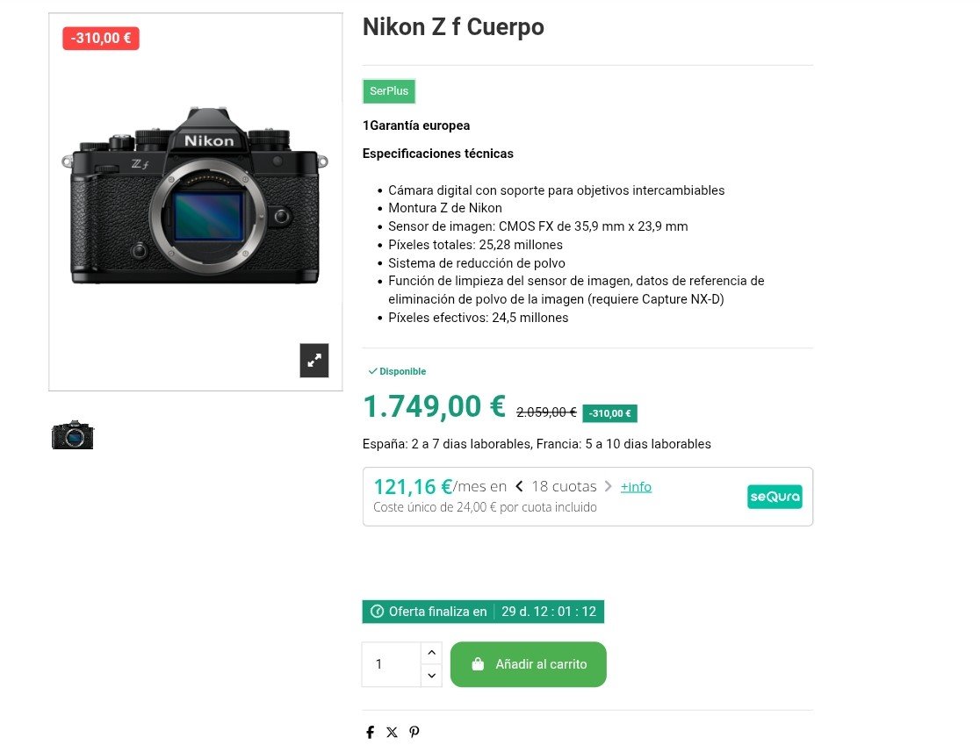Decrease quantity with down arrow

pyautogui.click(x=431, y=676)
